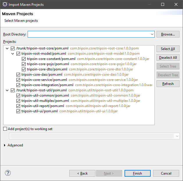
Task: Uncheck tripoin-root-model/pom.xml checkbox
Action: point(18,54)
